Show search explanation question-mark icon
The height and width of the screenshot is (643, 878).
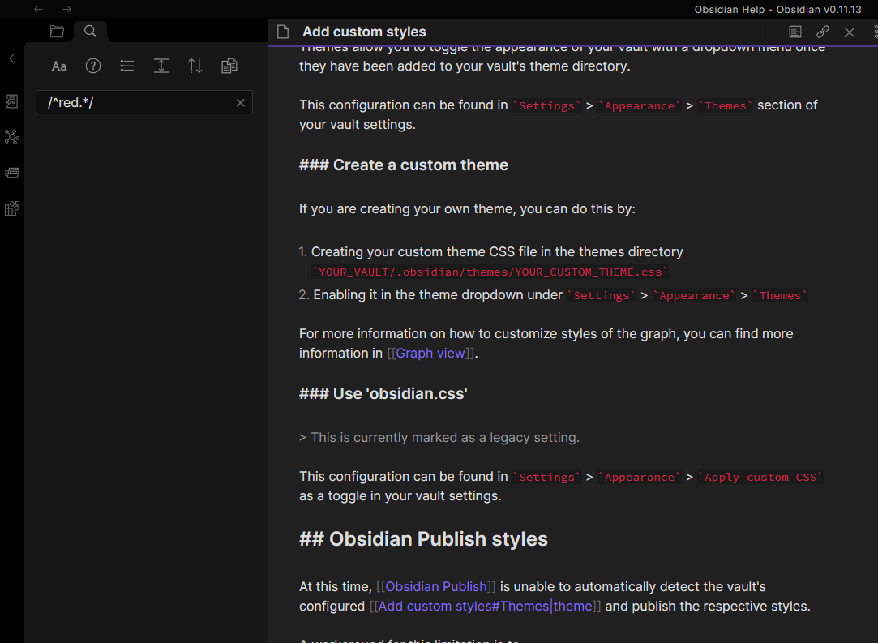(93, 66)
